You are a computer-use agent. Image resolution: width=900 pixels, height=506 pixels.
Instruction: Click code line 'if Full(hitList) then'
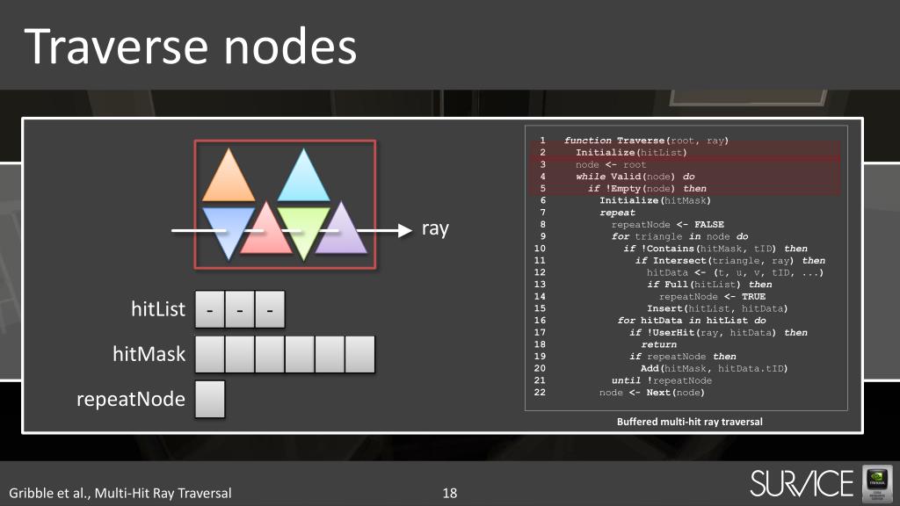pos(709,285)
